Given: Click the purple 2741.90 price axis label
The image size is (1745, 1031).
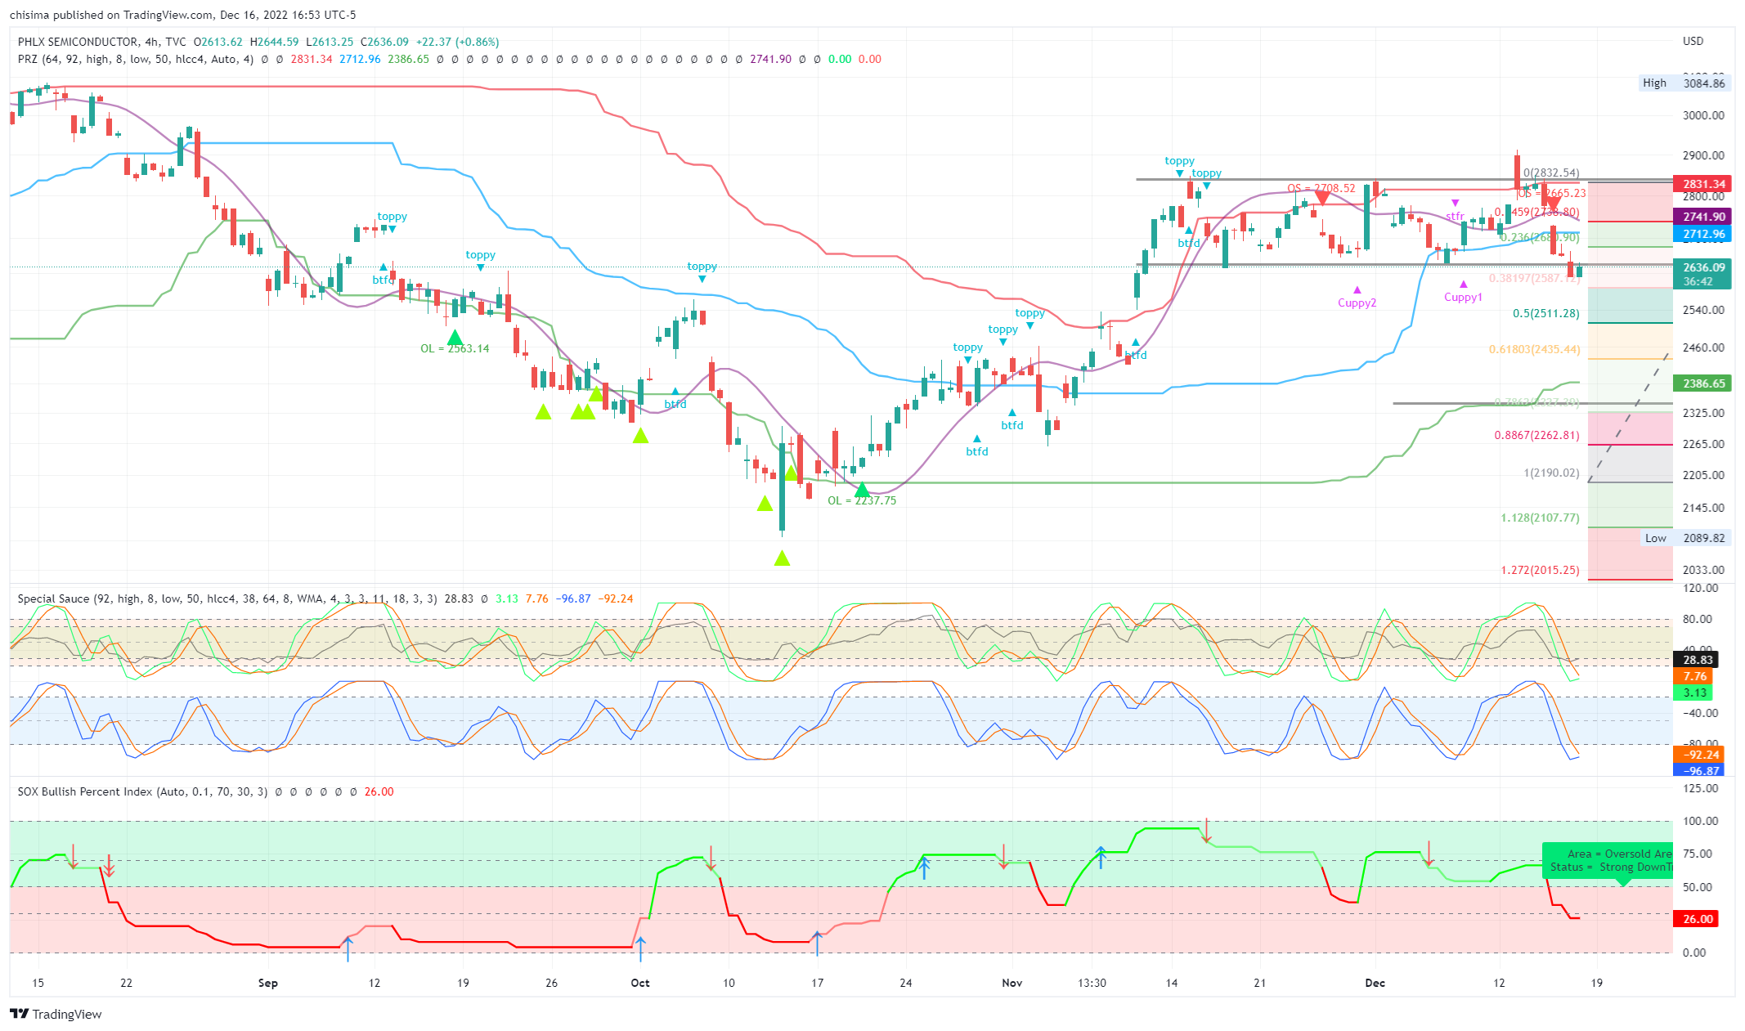Looking at the screenshot, I should coord(1701,217).
